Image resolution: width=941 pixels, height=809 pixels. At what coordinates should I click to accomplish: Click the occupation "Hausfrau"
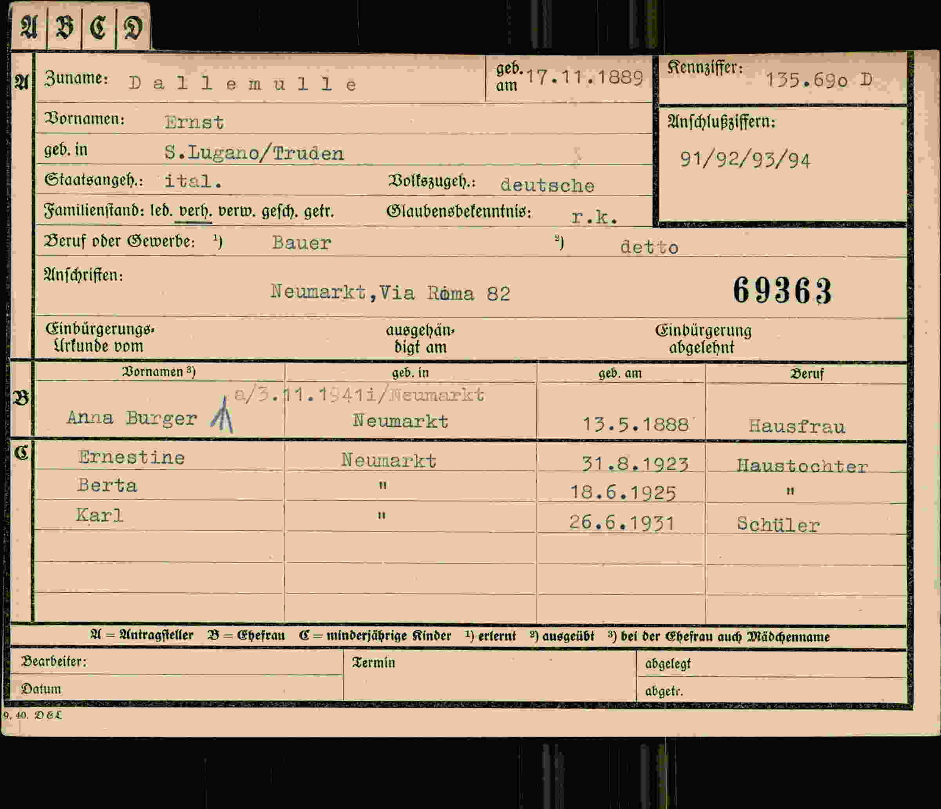pos(797,426)
